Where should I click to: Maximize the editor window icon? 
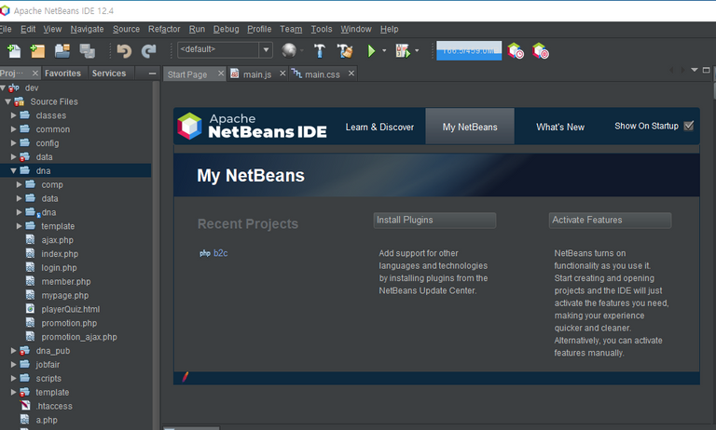tap(707, 70)
